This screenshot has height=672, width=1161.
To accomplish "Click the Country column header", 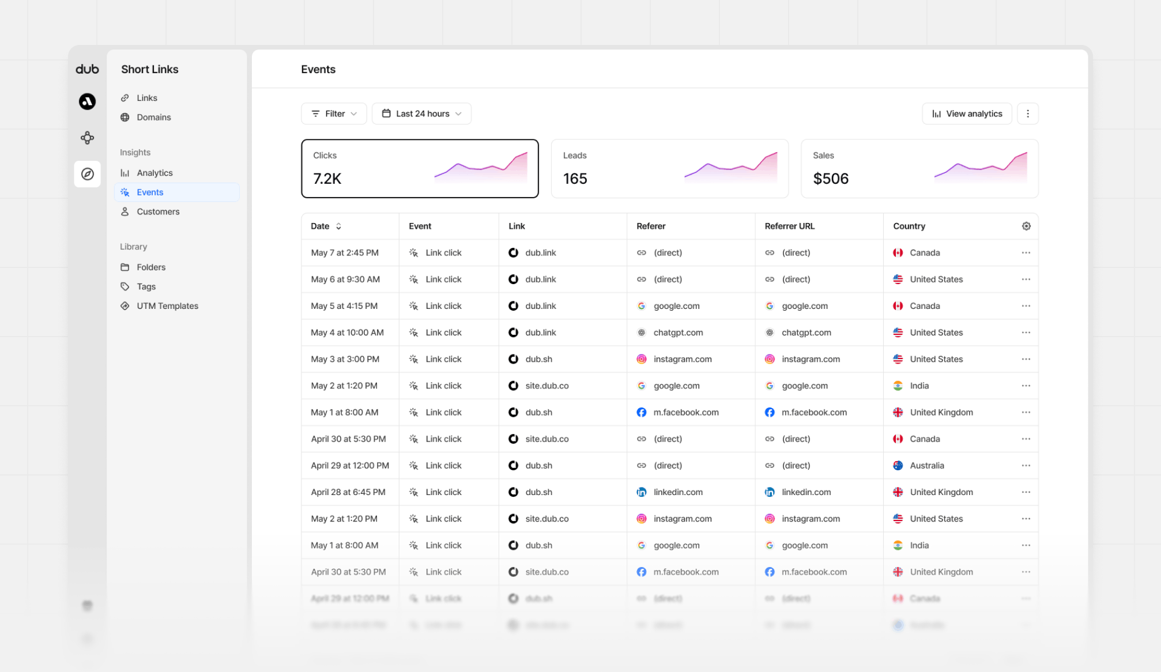I will (909, 226).
